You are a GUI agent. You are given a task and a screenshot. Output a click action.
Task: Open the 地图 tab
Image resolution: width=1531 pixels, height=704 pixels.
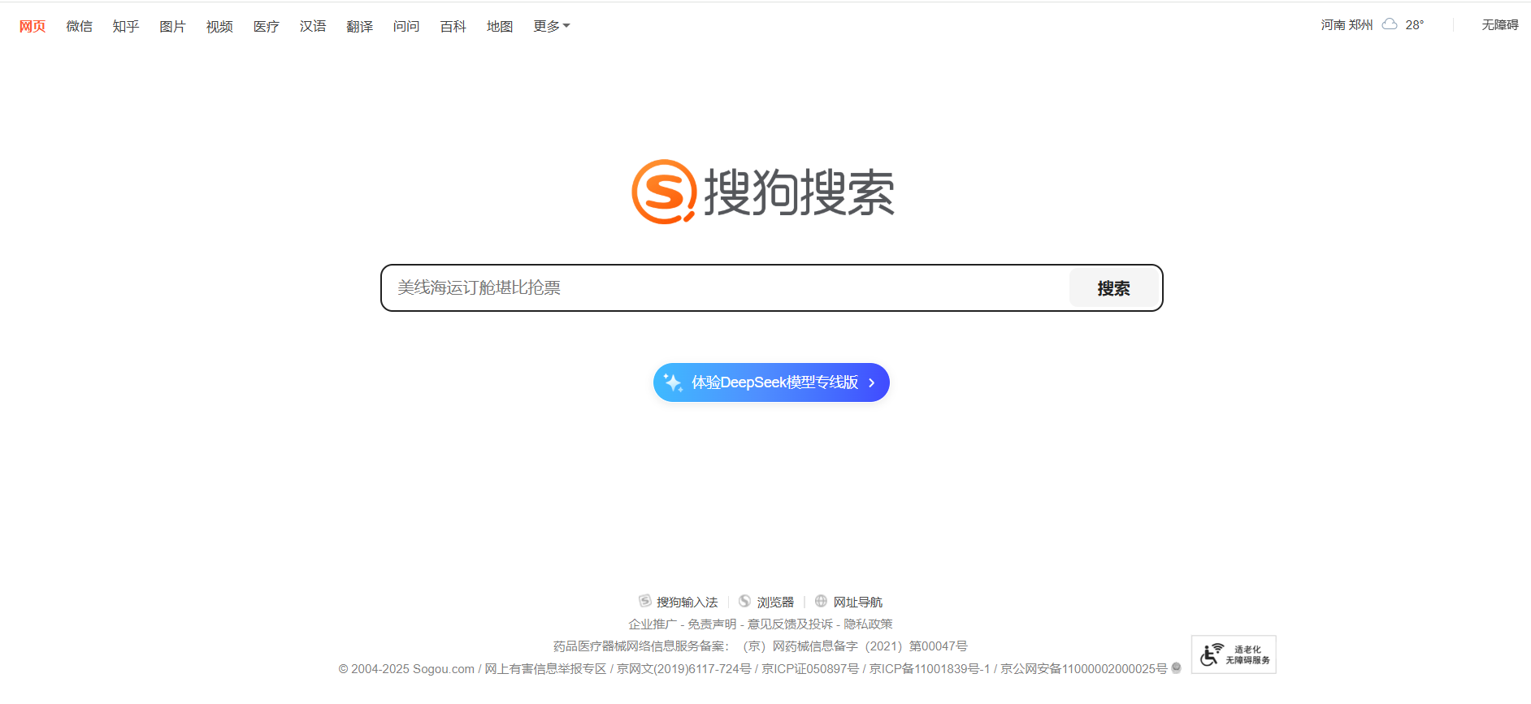[x=500, y=26]
